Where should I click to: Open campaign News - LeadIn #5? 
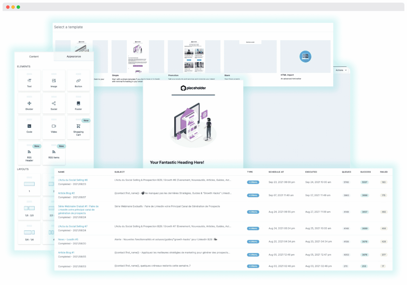tap(68, 239)
